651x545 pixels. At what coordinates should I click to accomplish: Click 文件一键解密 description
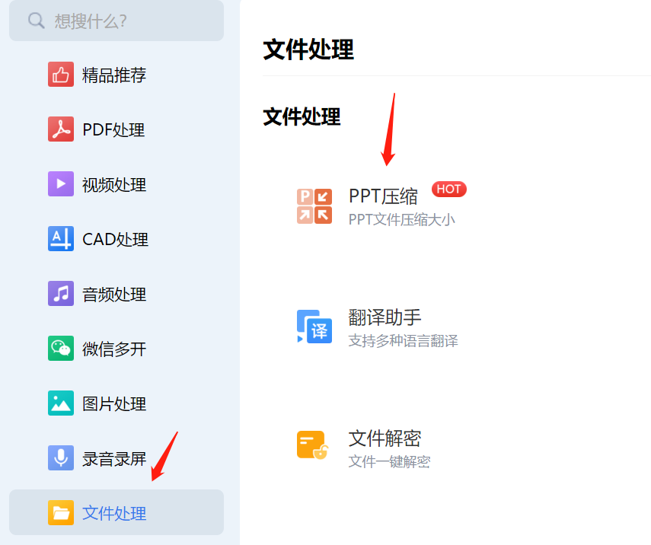pos(389,461)
